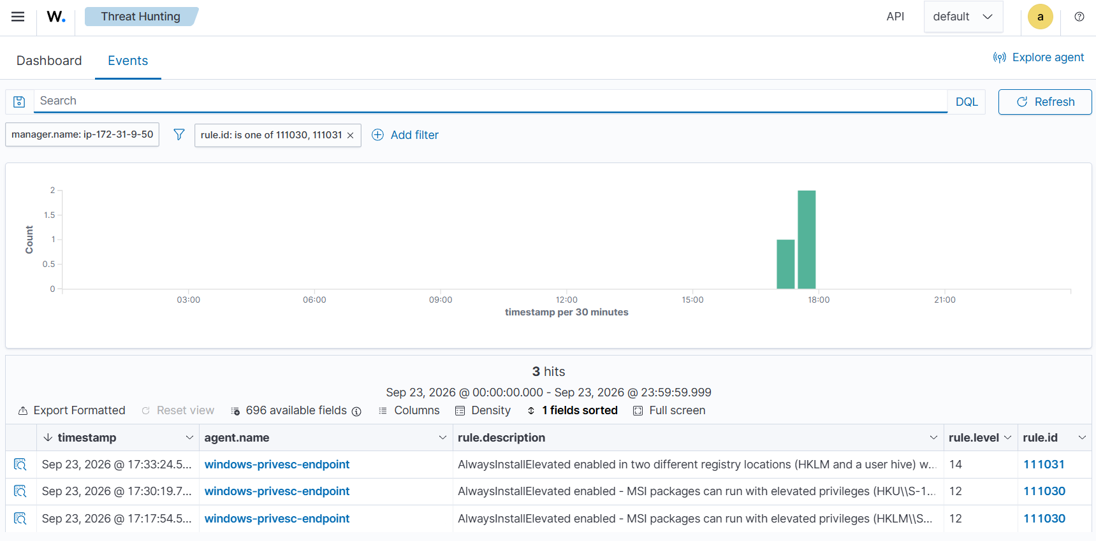This screenshot has width=1096, height=541.
Task: Click the Refresh button
Action: point(1045,102)
